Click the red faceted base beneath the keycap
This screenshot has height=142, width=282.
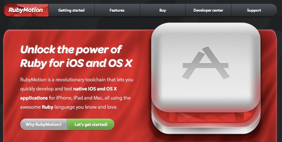point(206,117)
